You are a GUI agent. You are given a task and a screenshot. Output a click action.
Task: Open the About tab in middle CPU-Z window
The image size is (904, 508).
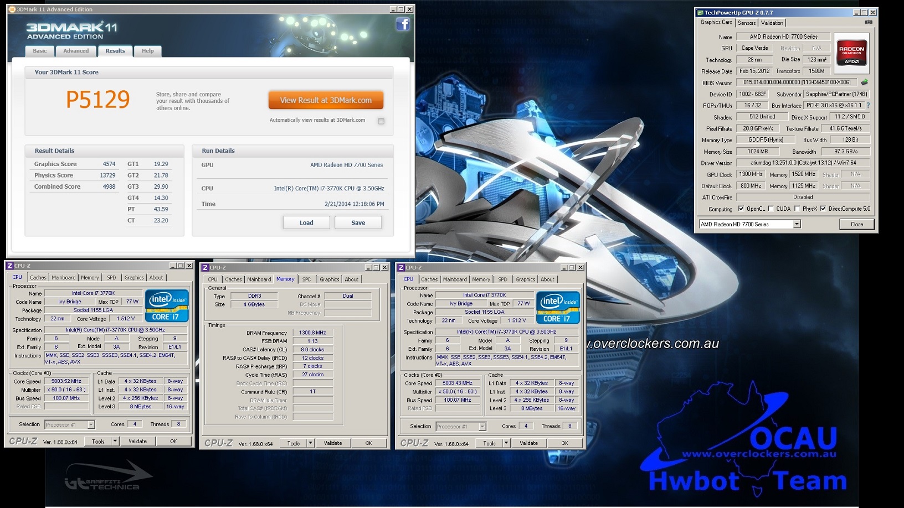[352, 279]
